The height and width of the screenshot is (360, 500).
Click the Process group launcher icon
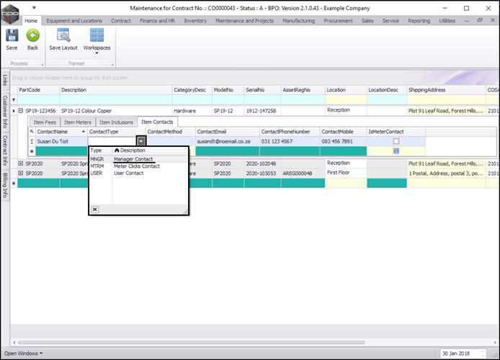(42, 65)
